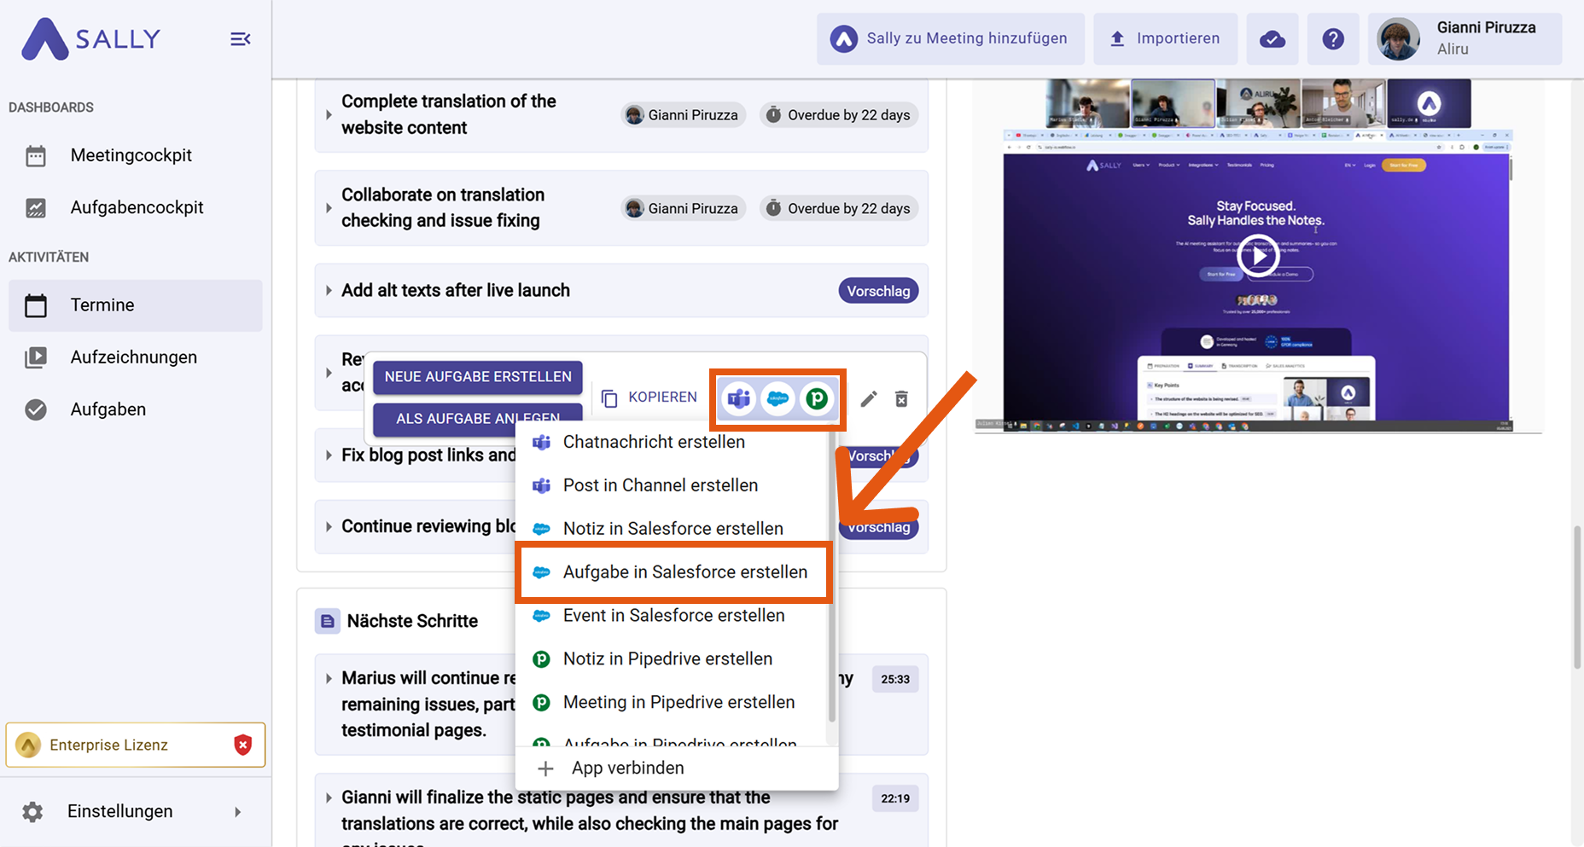Click the main page vertical scrollbar
Screen dimensions: 1584x847
click(x=1576, y=597)
